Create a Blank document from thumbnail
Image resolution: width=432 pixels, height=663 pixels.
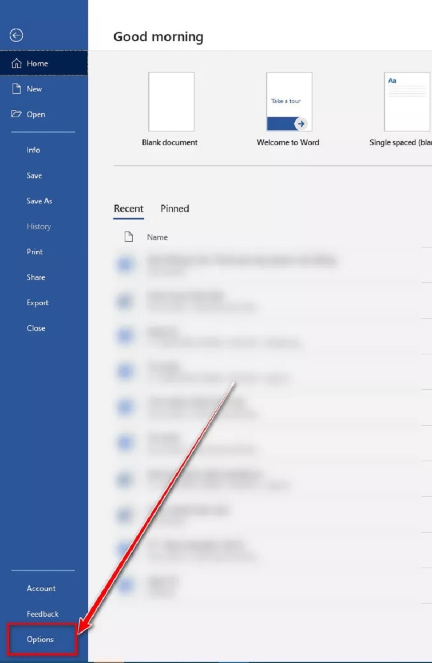(x=171, y=102)
